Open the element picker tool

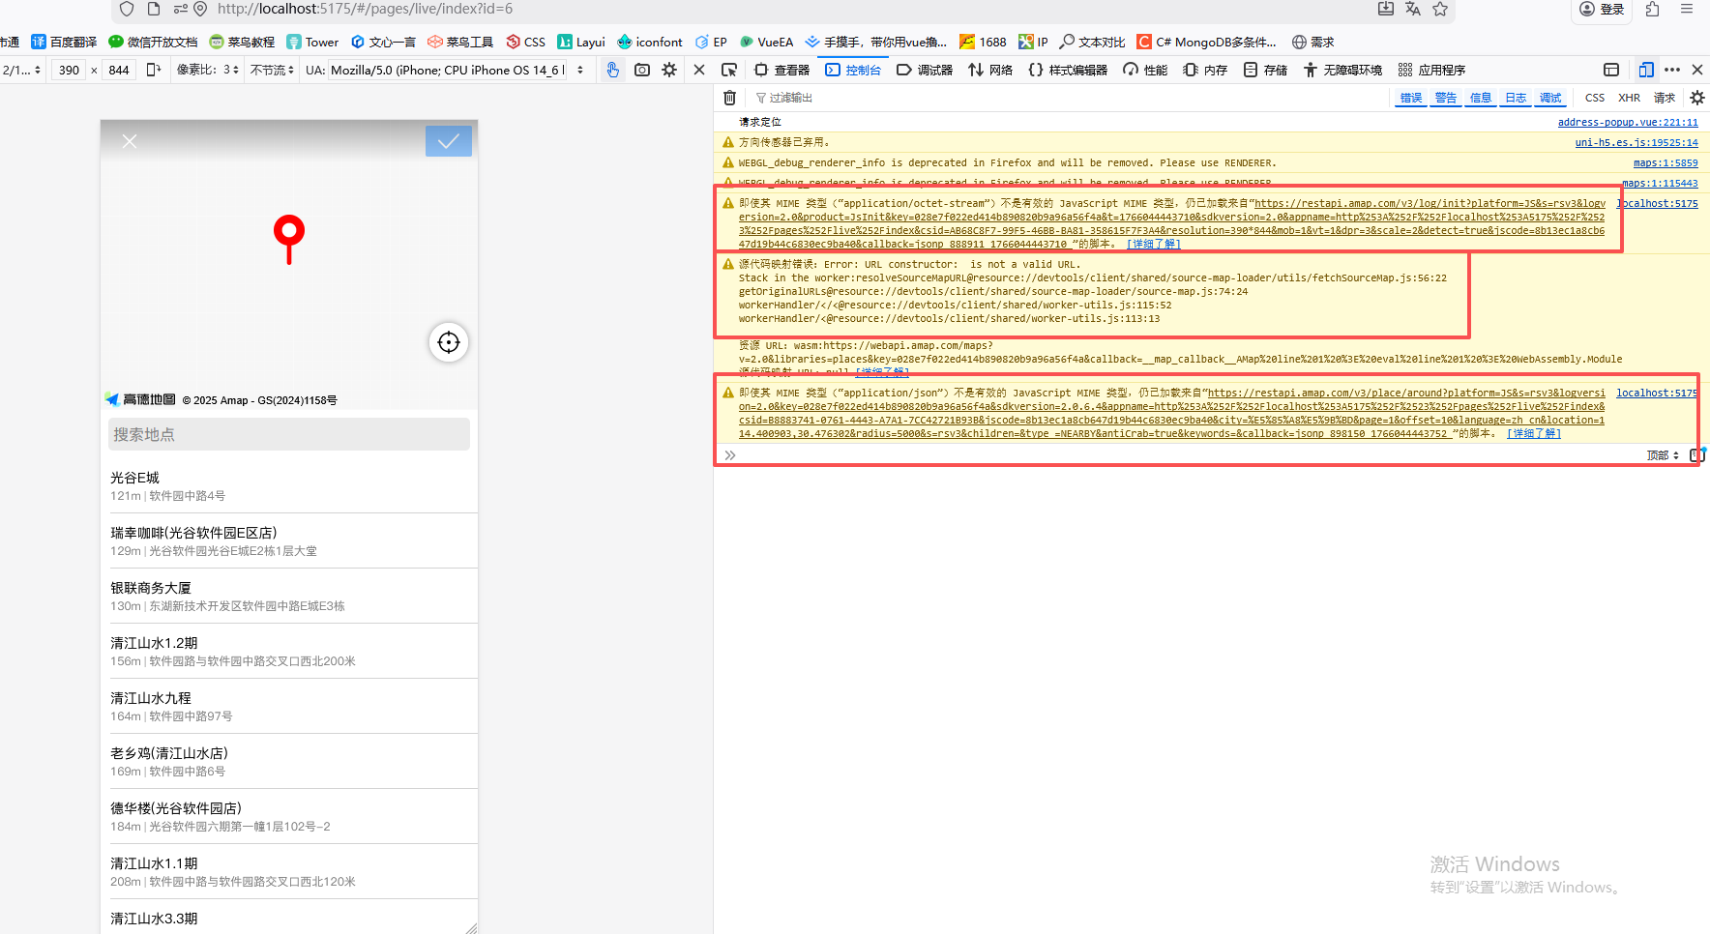[x=729, y=70]
